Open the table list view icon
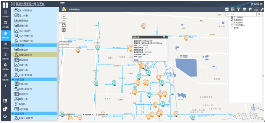 tap(232, 9)
